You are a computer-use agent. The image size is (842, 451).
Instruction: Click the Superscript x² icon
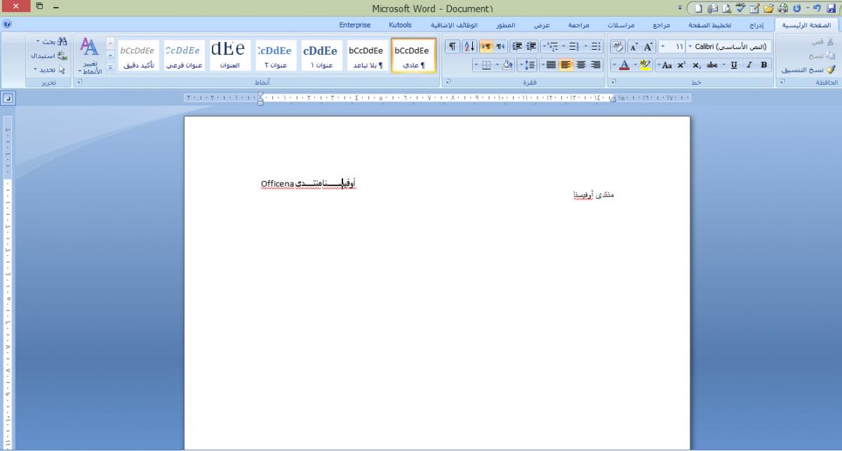(x=681, y=65)
